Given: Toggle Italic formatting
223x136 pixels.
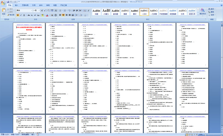Looking at the screenshot, I should [21, 15].
